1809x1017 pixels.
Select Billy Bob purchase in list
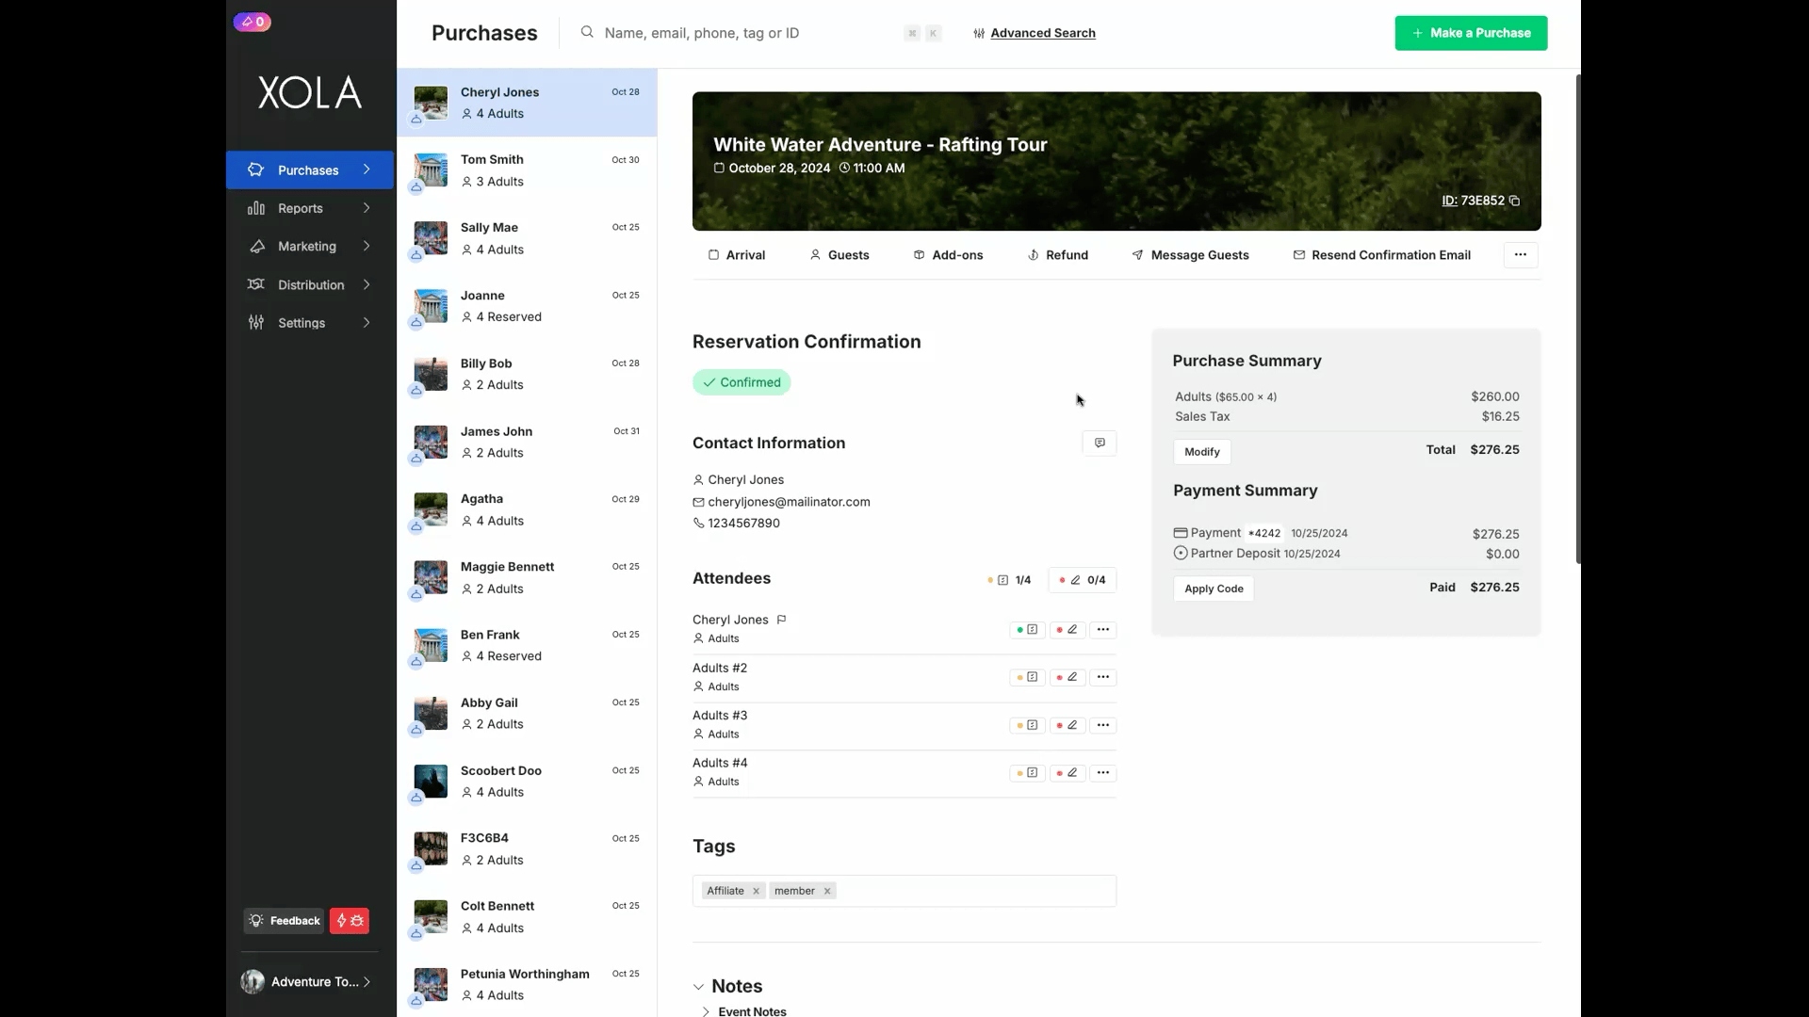coord(527,374)
